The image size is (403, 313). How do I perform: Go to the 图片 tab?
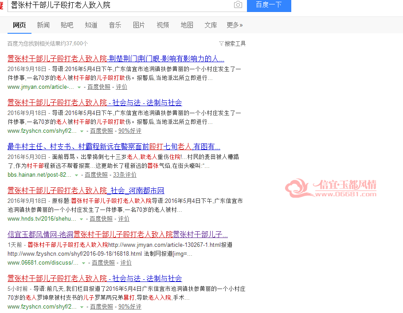pyautogui.click(x=139, y=25)
